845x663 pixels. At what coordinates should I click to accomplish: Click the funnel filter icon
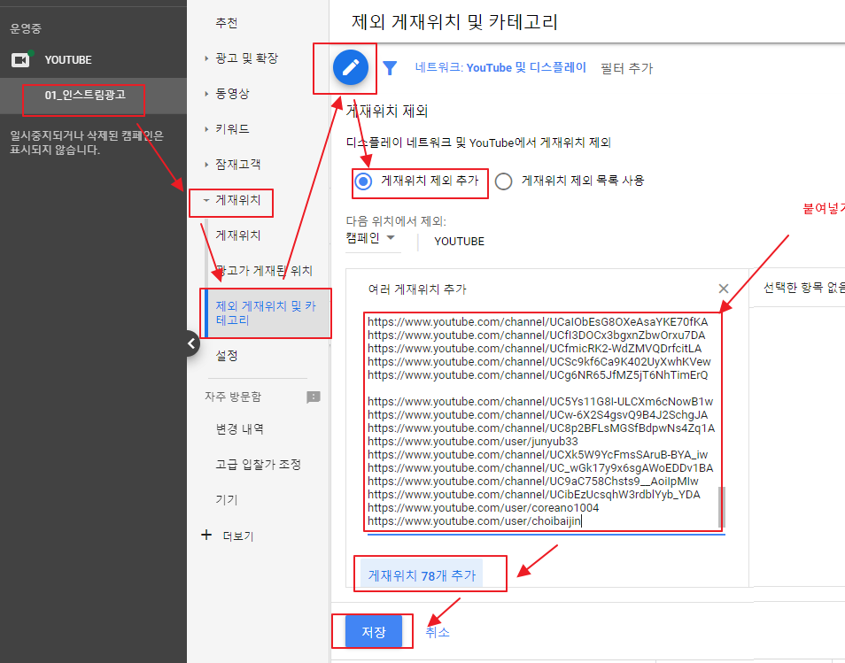[390, 68]
